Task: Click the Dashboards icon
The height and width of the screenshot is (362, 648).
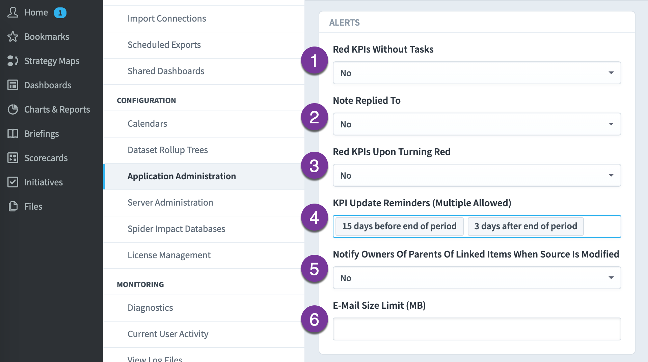Action: click(13, 85)
